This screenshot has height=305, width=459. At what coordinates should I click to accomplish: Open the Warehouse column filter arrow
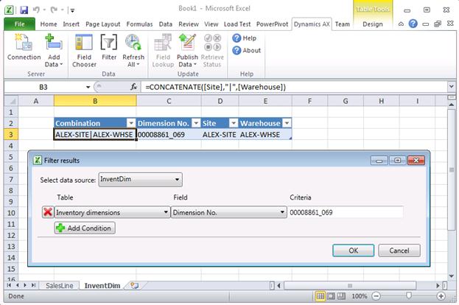287,123
